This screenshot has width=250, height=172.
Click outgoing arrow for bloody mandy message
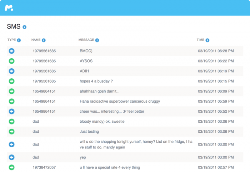[x=12, y=121]
